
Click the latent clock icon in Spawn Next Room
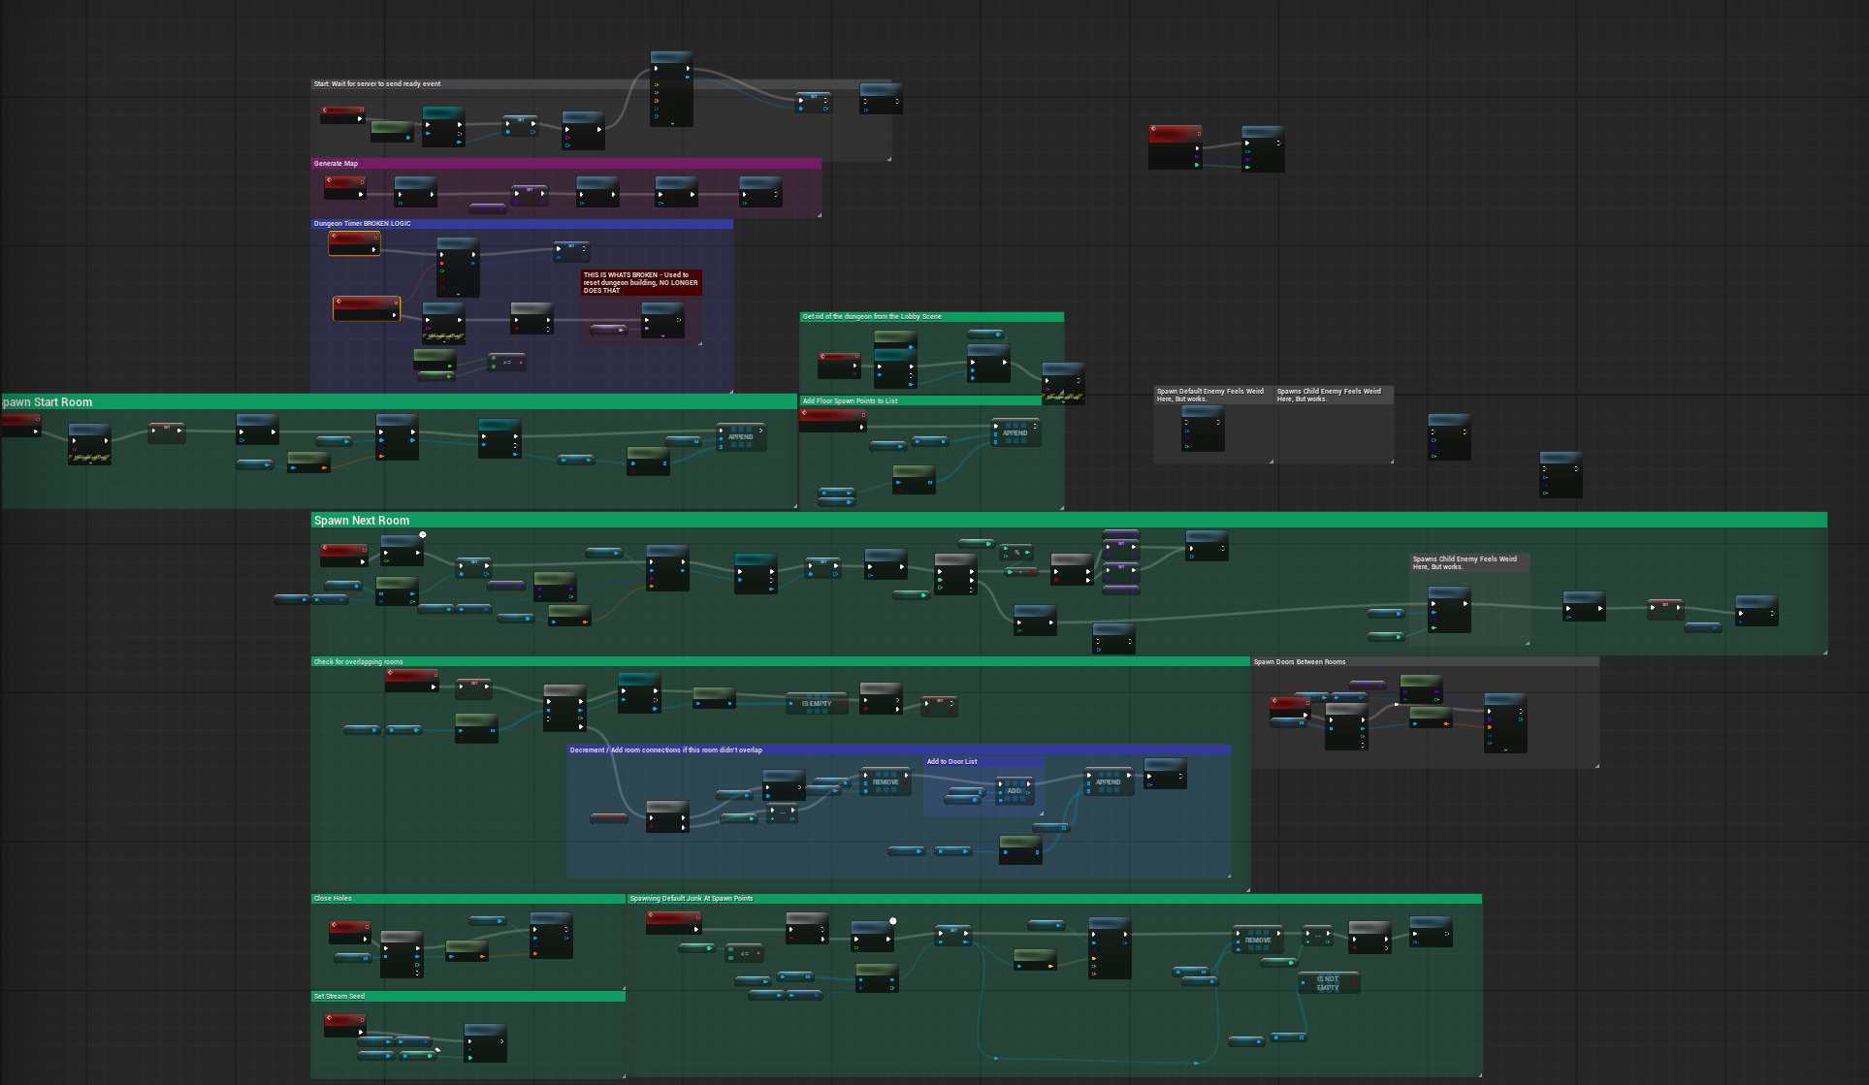[422, 534]
